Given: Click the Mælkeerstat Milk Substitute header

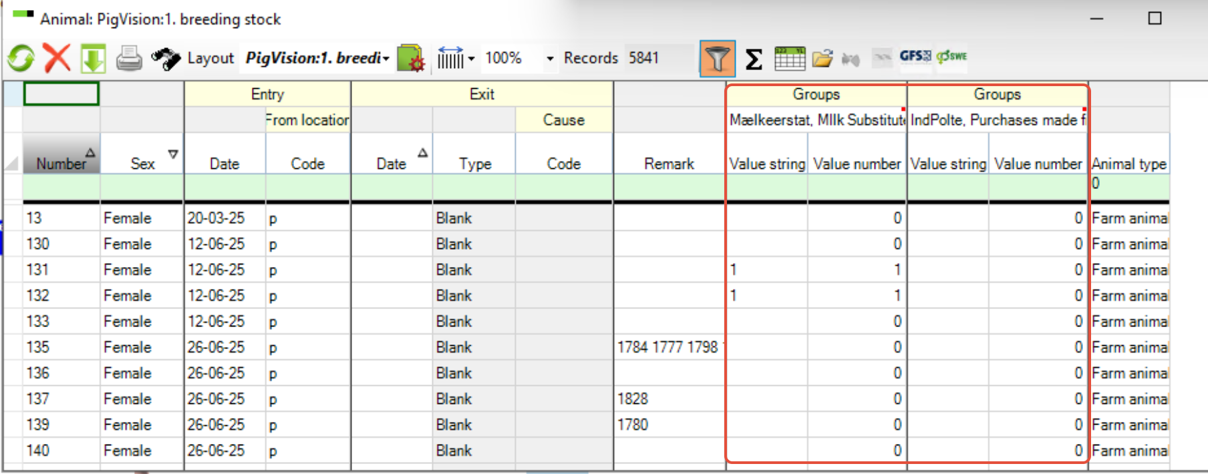Looking at the screenshot, I should click(x=816, y=120).
